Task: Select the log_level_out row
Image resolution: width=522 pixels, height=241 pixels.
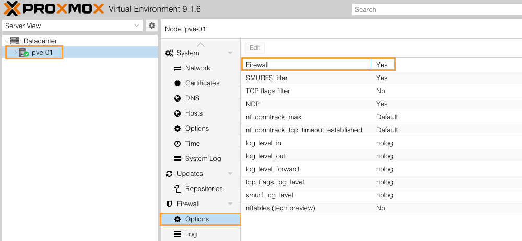Action: 381,156
